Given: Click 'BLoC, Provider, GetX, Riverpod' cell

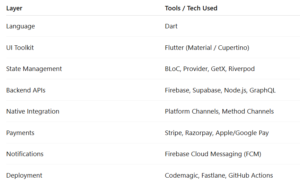Looking at the screenshot, I should click(x=210, y=69).
